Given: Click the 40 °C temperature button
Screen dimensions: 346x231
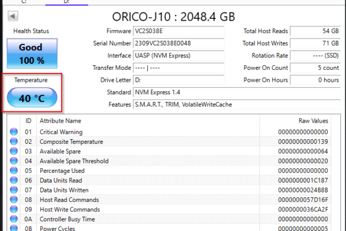Looking at the screenshot, I should click(x=32, y=98).
